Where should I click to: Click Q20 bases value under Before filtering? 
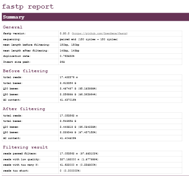click(78, 88)
